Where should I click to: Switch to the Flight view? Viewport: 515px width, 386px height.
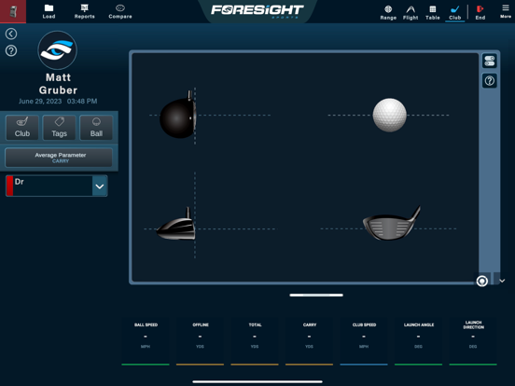coord(411,12)
